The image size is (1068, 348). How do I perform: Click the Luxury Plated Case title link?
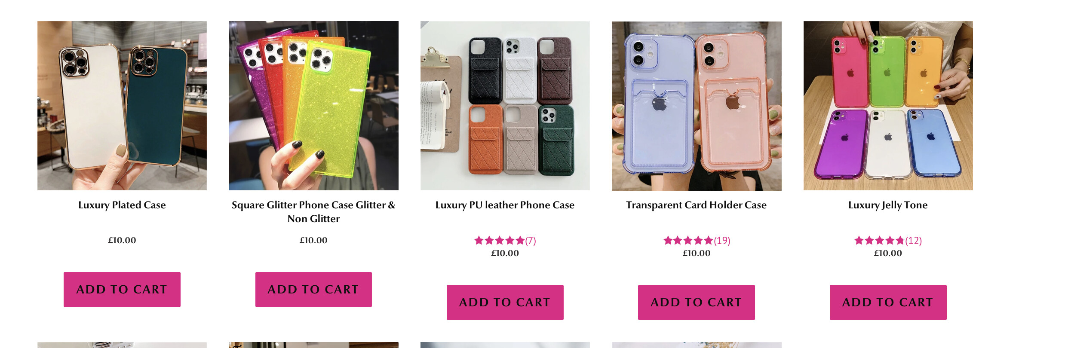[122, 205]
